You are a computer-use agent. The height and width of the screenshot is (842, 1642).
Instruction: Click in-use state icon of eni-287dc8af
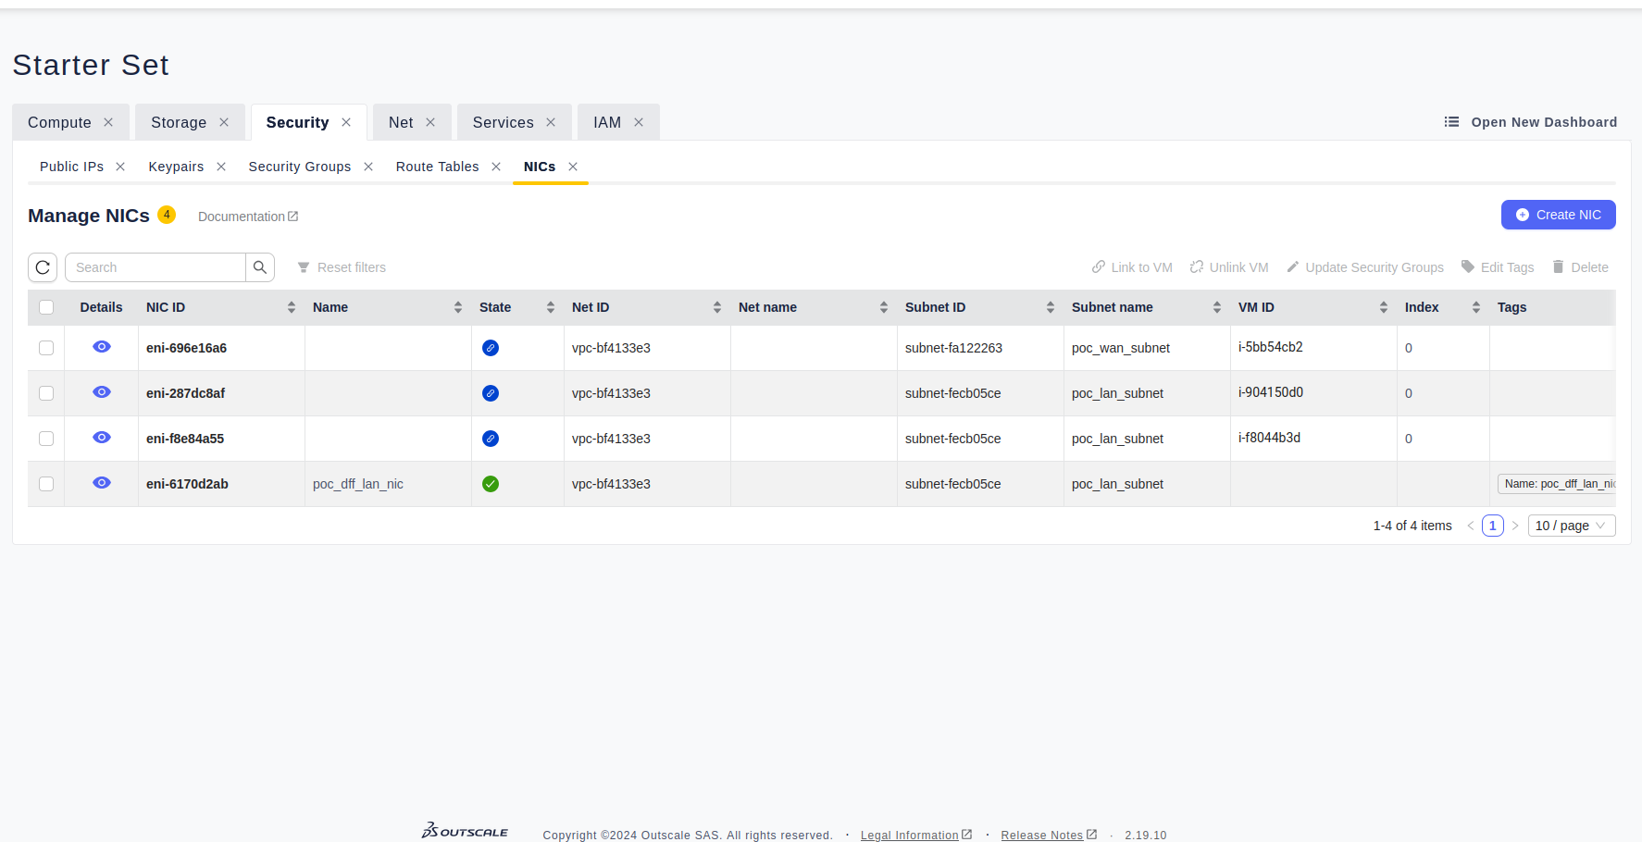coord(491,393)
